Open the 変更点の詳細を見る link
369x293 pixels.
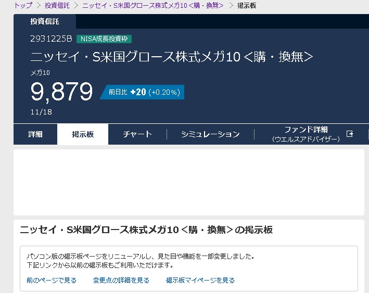tap(121, 281)
